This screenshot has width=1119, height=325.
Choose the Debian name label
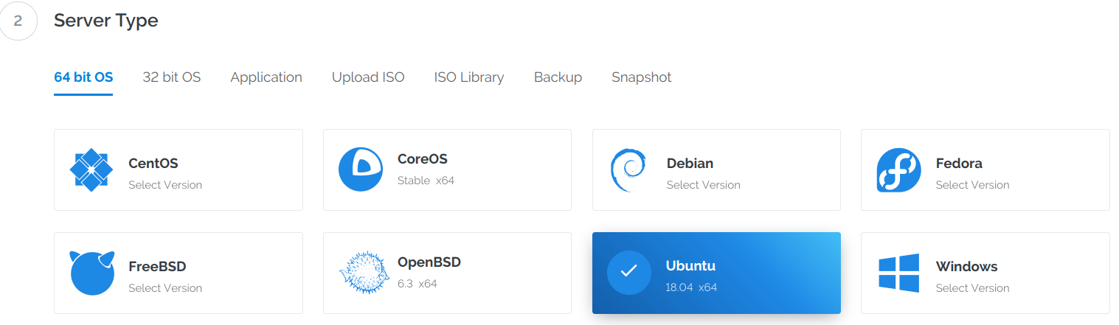pyautogui.click(x=690, y=164)
